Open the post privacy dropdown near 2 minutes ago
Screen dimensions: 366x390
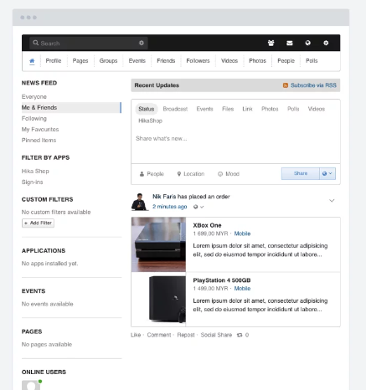pos(198,207)
